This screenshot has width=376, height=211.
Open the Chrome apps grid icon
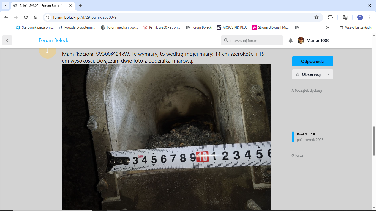tap(6, 27)
